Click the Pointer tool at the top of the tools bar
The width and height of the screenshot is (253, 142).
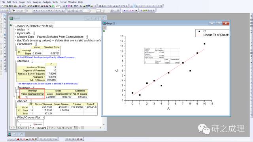5,16
